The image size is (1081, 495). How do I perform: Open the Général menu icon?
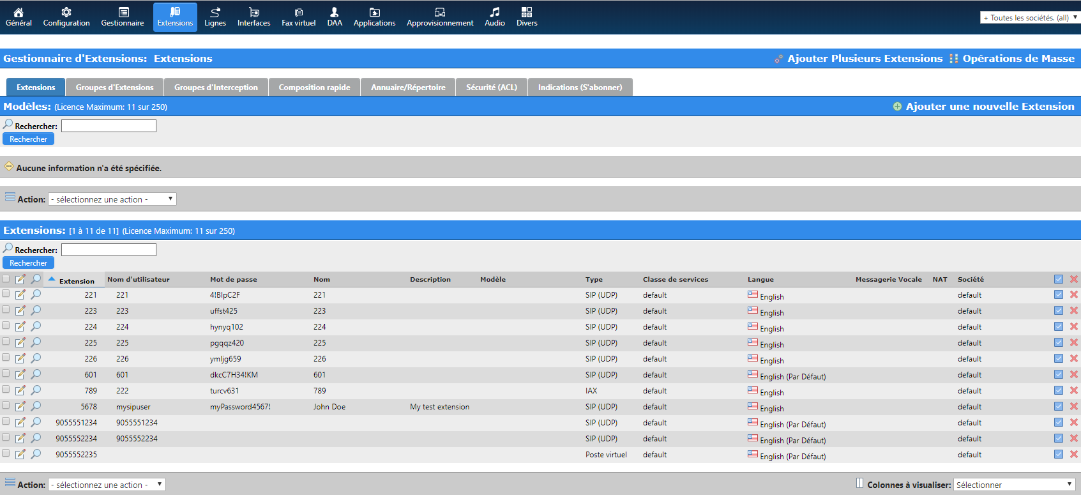pos(19,17)
